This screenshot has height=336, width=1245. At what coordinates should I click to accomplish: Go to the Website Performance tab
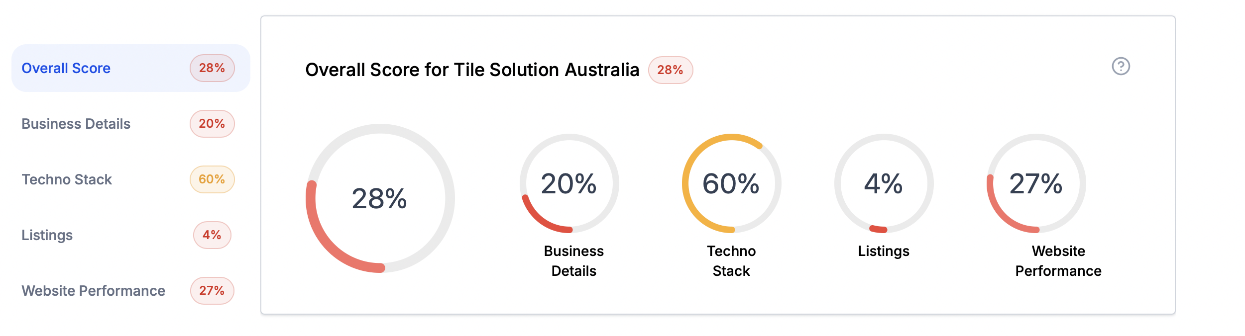(x=93, y=291)
